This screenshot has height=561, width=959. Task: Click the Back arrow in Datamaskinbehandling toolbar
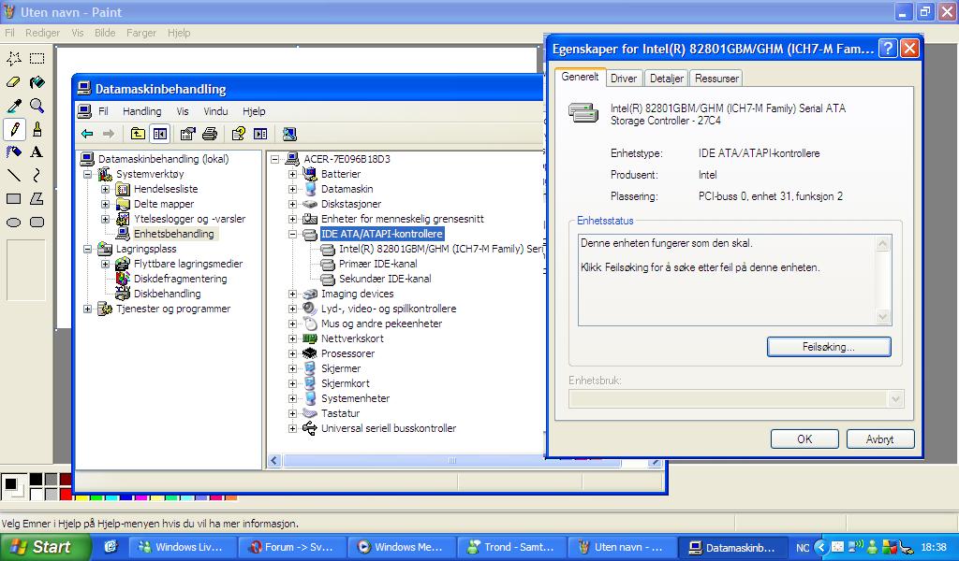tap(87, 134)
